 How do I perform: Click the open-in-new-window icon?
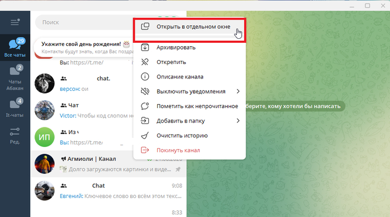[x=145, y=26]
